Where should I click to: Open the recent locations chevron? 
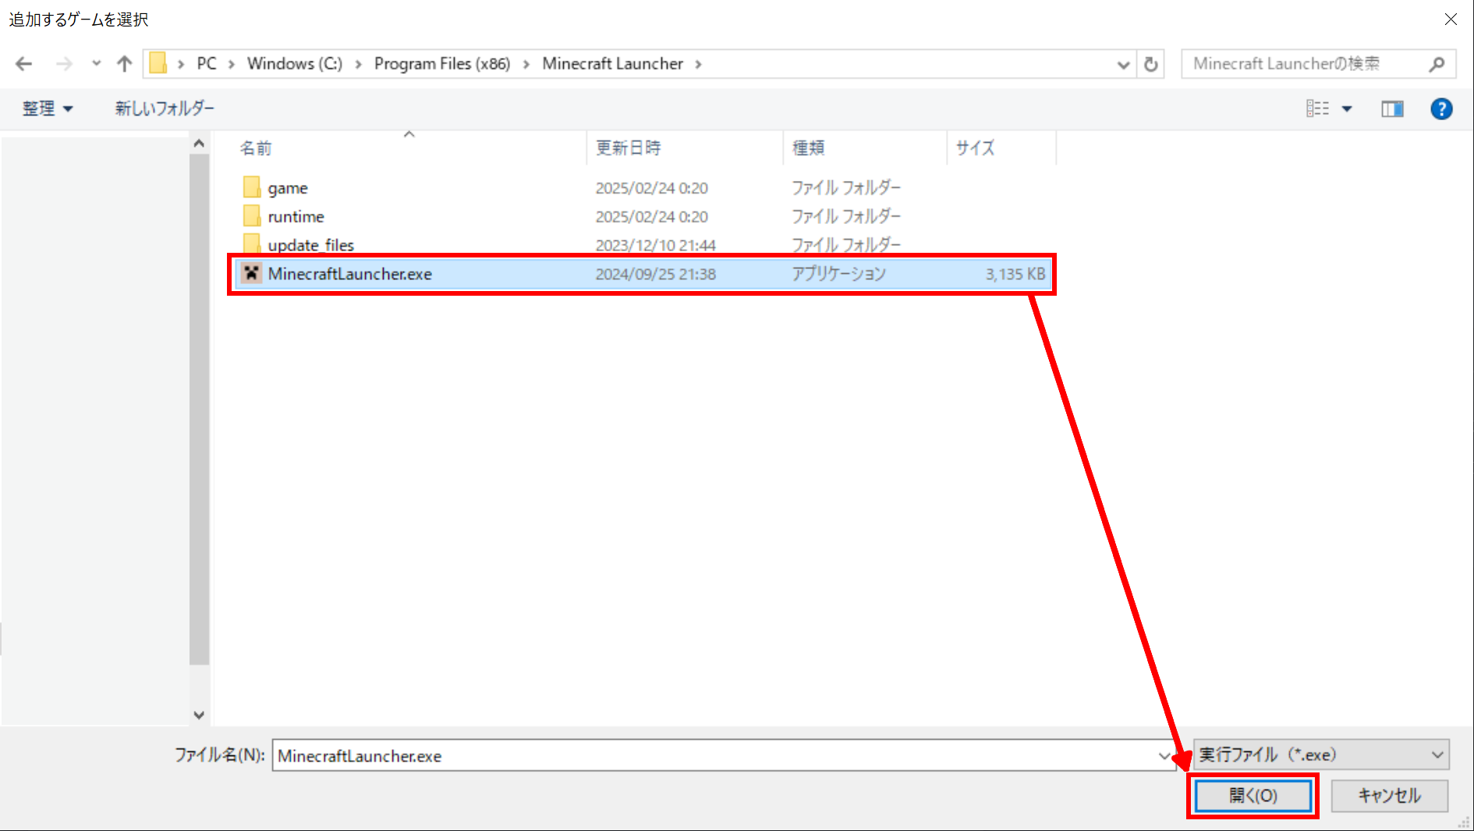(96, 64)
